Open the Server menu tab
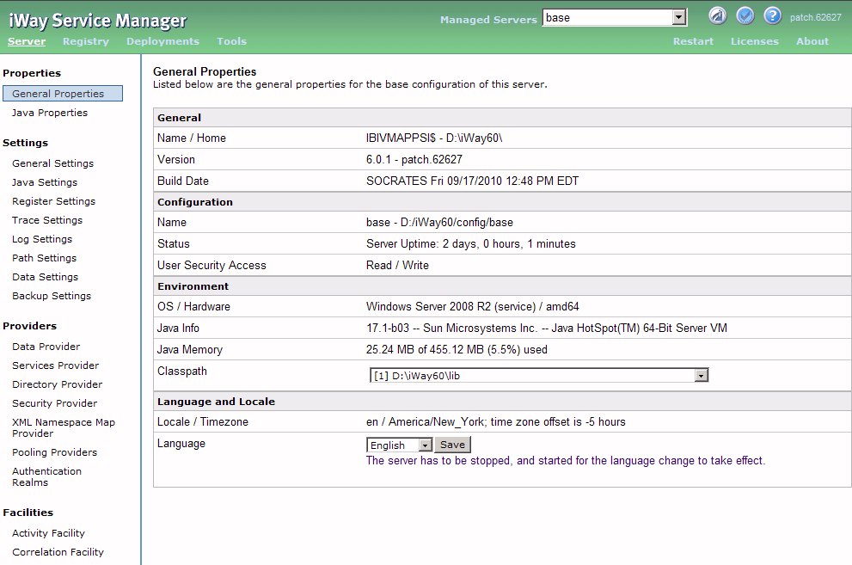This screenshot has height=565, width=852. (x=27, y=41)
